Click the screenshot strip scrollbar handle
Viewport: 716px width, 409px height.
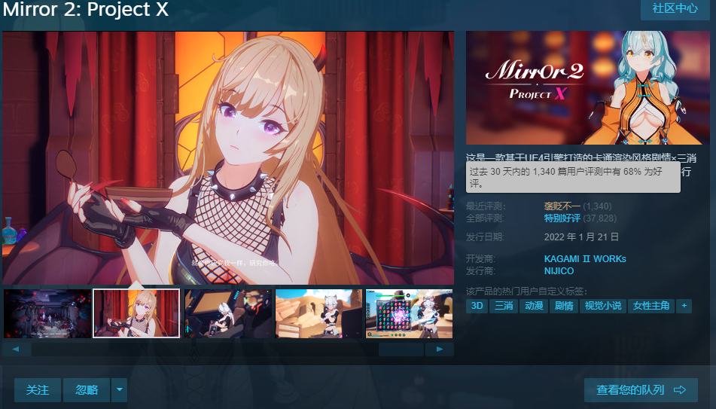[401, 349]
